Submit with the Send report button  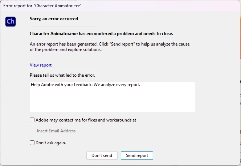pos(137,156)
